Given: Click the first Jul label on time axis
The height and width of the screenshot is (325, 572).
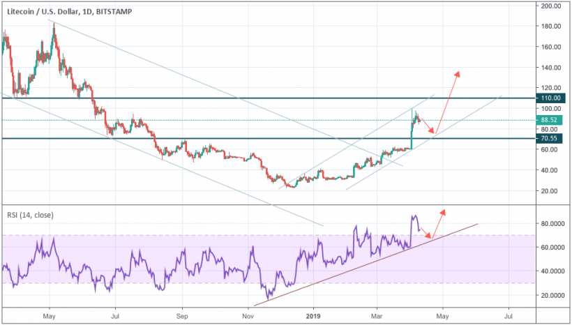Looking at the screenshot, I should click(x=115, y=316).
